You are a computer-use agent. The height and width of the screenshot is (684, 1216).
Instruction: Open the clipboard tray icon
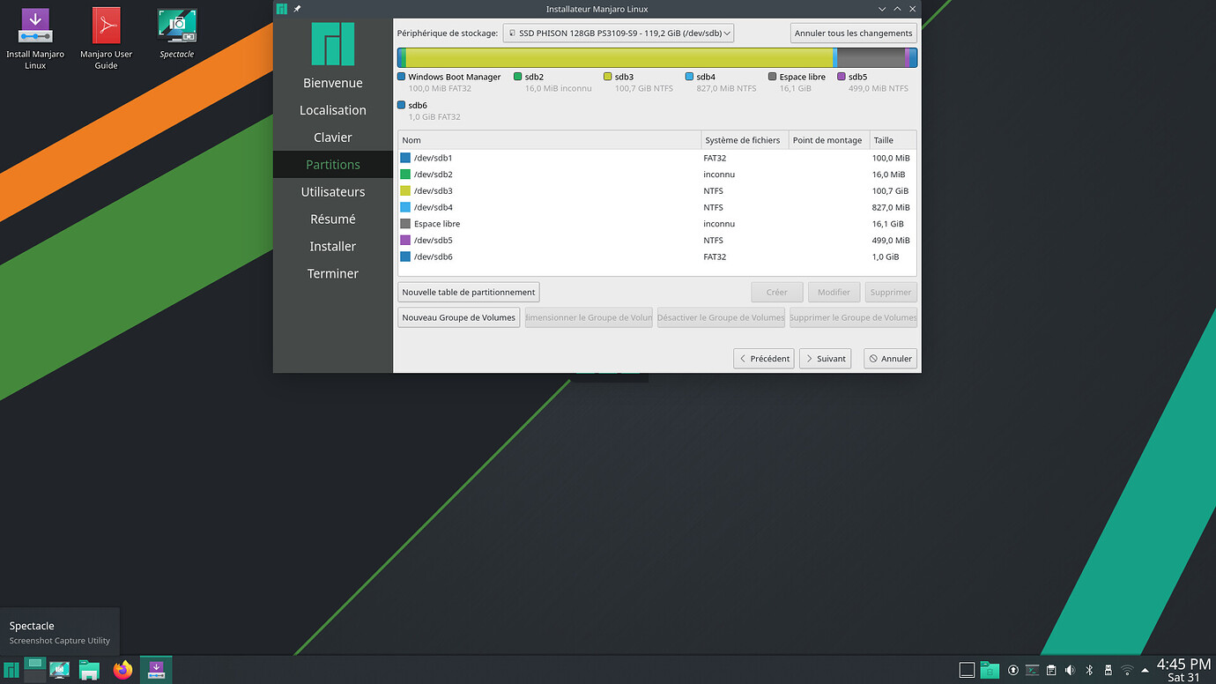point(1050,671)
